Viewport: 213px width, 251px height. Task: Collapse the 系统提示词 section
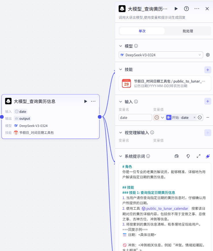point(121,156)
